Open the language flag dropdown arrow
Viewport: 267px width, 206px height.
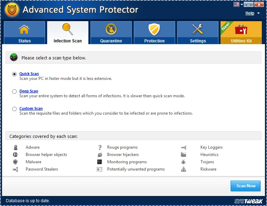click(x=242, y=5)
